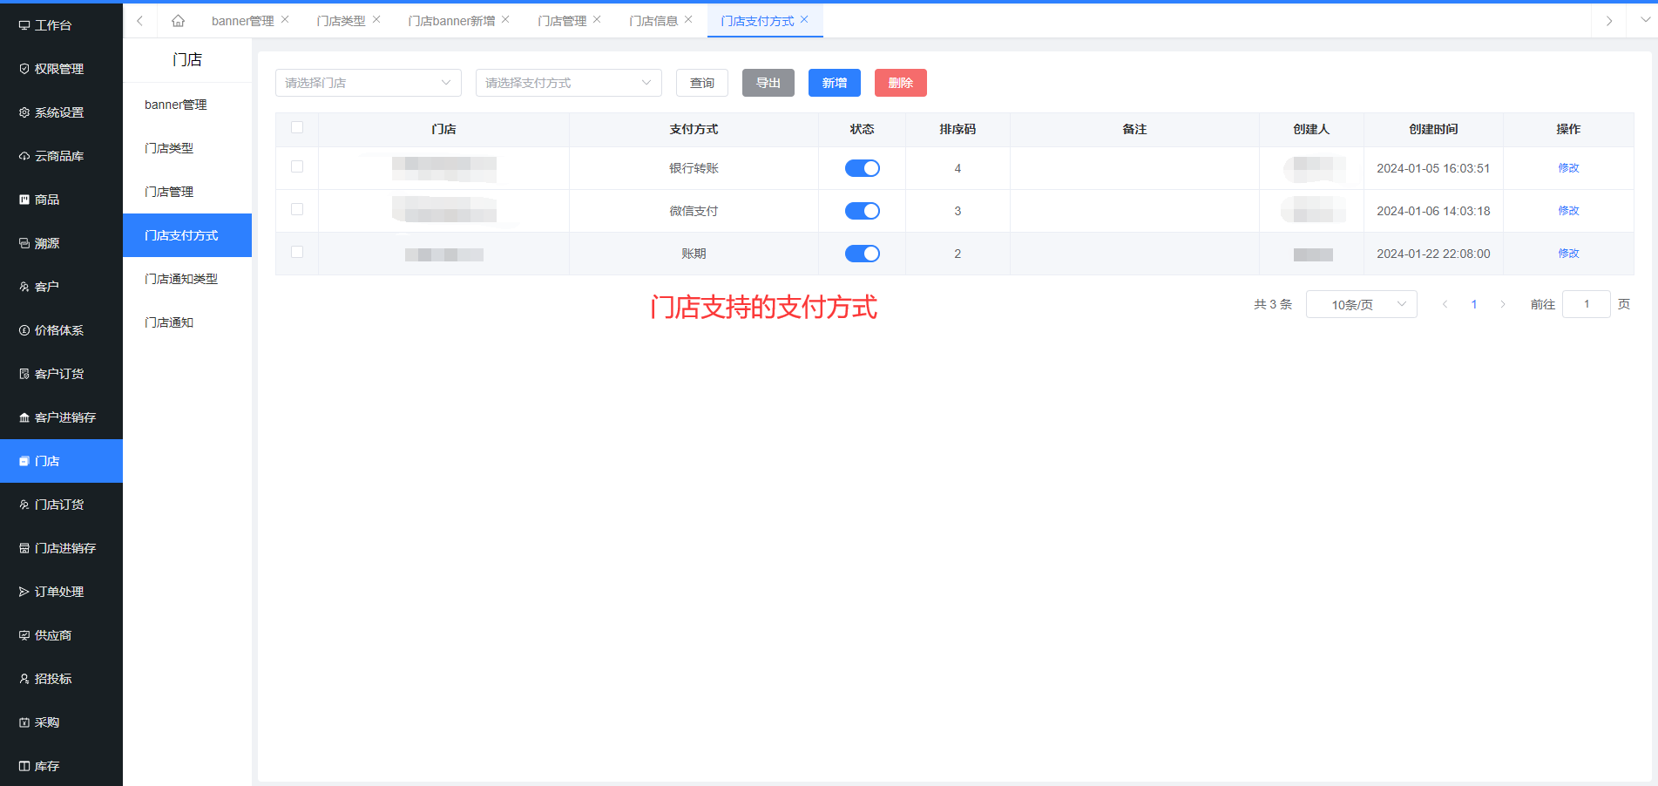The width and height of the screenshot is (1658, 786).
Task: Click the 查询 button
Action: pos(702,83)
